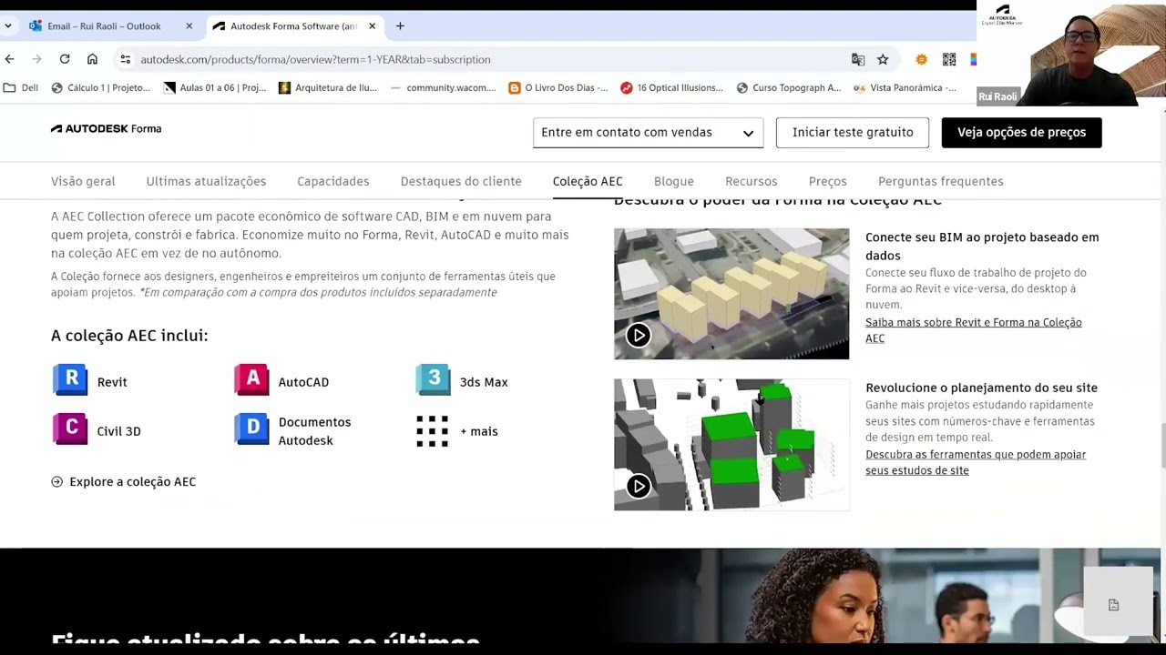This screenshot has width=1166, height=655.
Task: Click the Revit product name
Action: click(112, 382)
